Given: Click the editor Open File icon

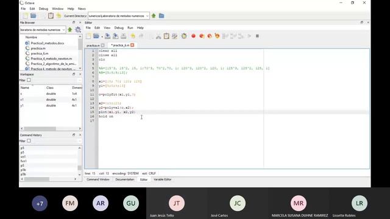Looking at the screenshot, I should (x=96, y=36).
